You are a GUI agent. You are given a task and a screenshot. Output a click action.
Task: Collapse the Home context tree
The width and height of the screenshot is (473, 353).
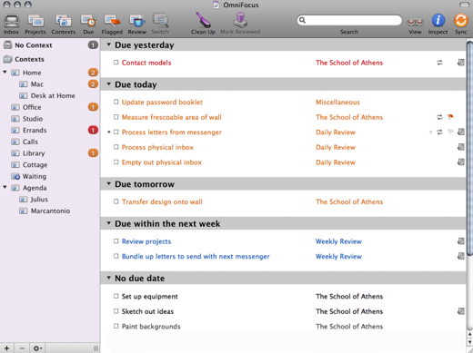5,73
